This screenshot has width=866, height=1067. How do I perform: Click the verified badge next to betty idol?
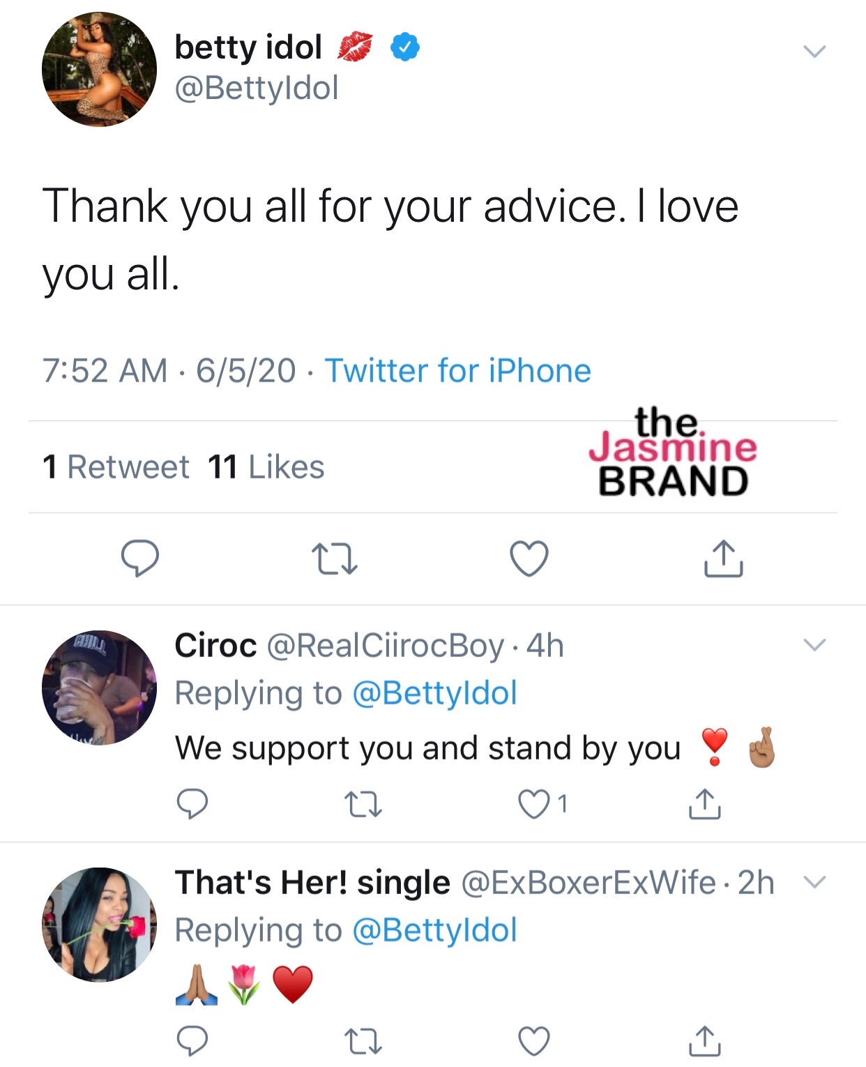[403, 47]
